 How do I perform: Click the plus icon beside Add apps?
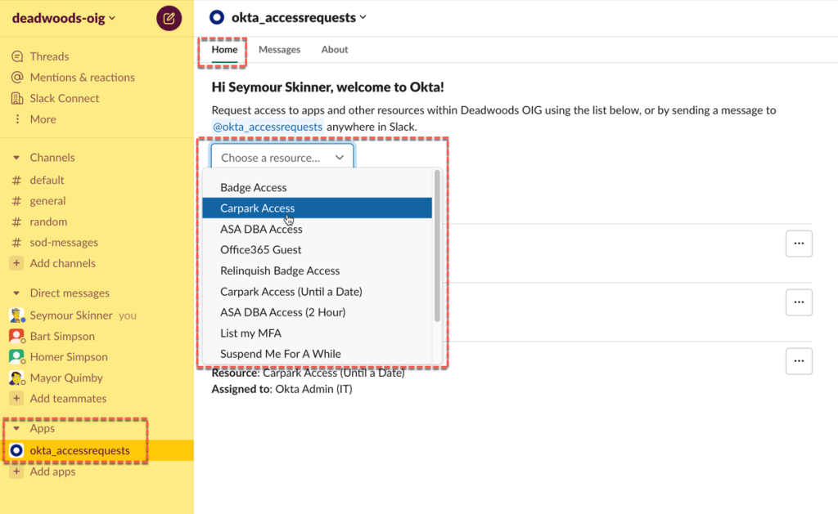click(16, 472)
